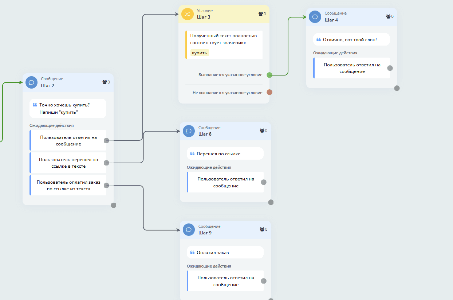453x300 pixels.
Task: Click the message icon of Шаг 4
Action: coord(315,17)
